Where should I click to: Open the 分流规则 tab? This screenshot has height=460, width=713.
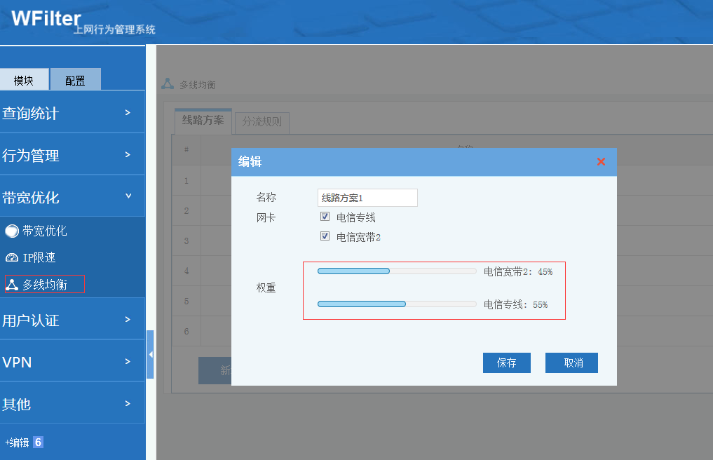point(262,121)
